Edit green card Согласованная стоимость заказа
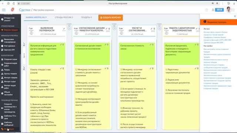The image size is (237, 133). click(x=151, y=44)
